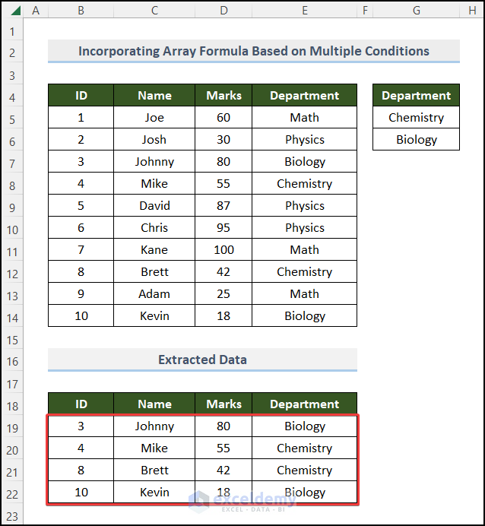Screen dimensions: 485x526
Task: Select the David name cell
Action: (x=154, y=206)
